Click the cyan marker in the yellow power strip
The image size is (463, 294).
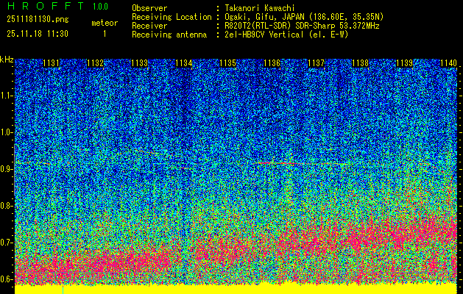pos(63,290)
